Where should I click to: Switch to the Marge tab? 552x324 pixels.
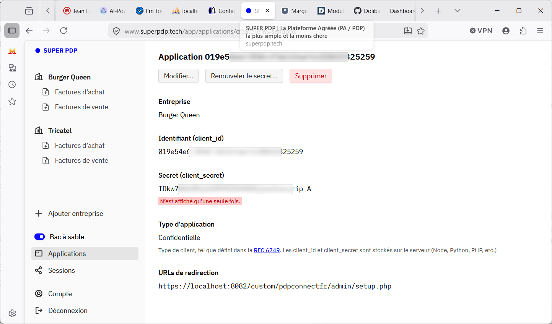pyautogui.click(x=295, y=11)
